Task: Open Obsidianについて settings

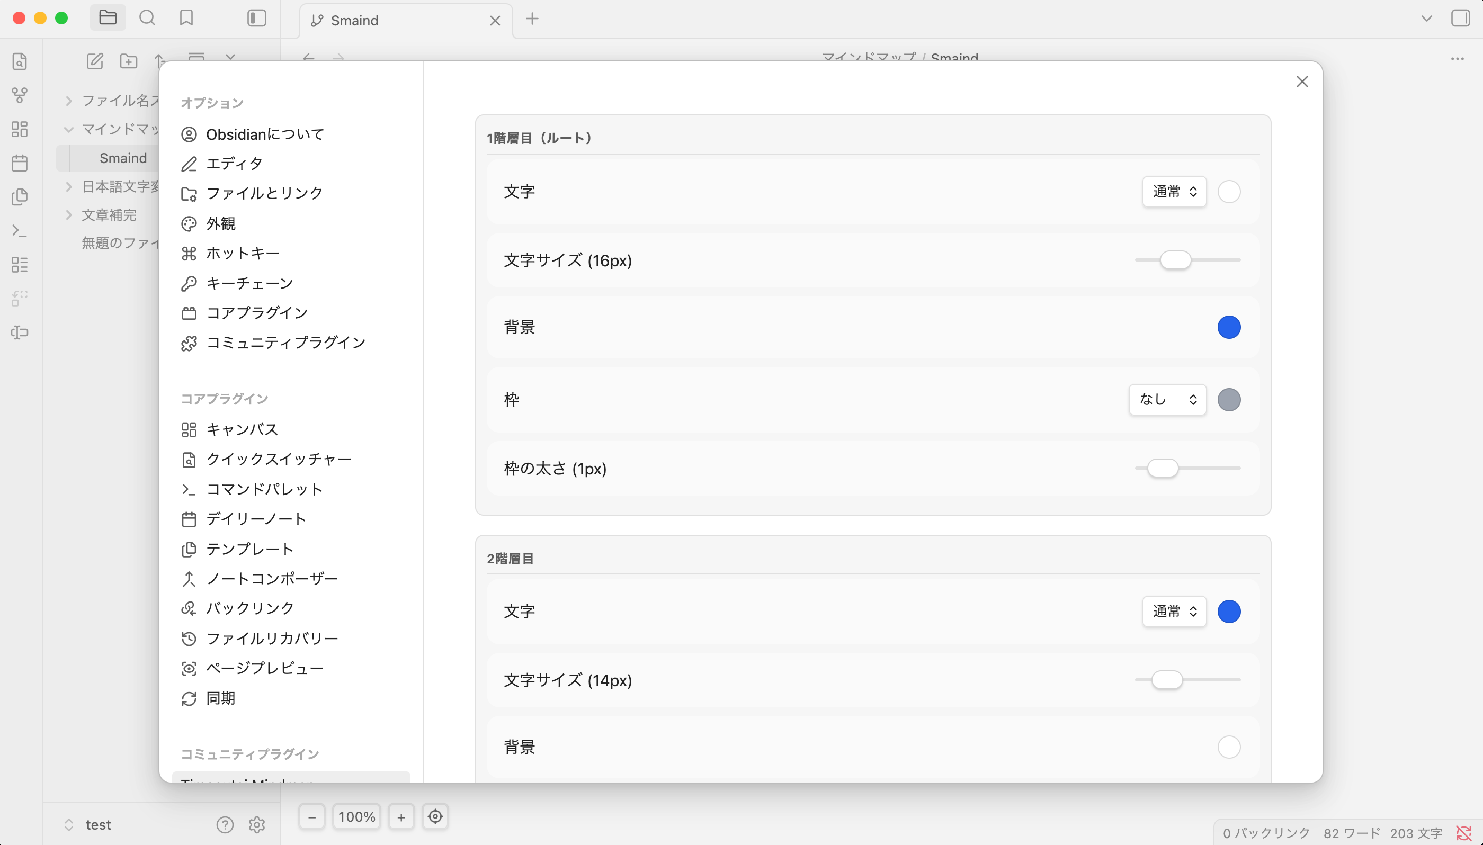Action: pos(292,134)
